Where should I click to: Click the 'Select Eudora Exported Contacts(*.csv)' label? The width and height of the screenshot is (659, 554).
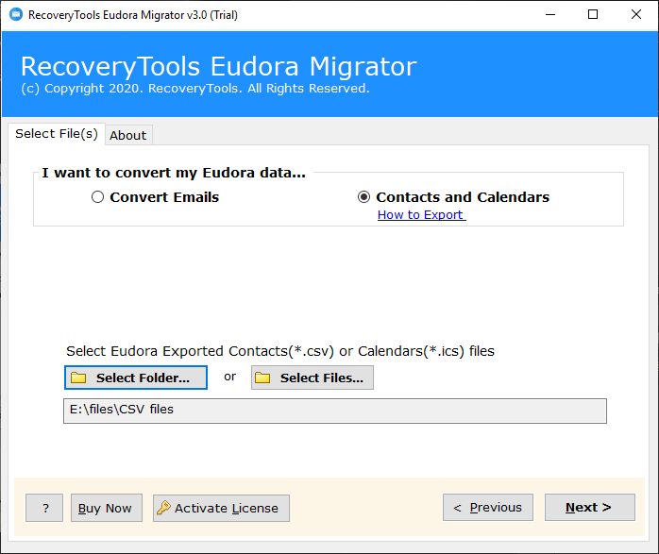[x=279, y=351]
